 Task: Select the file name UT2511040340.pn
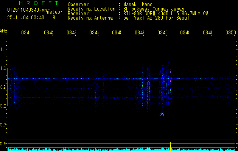27,10
